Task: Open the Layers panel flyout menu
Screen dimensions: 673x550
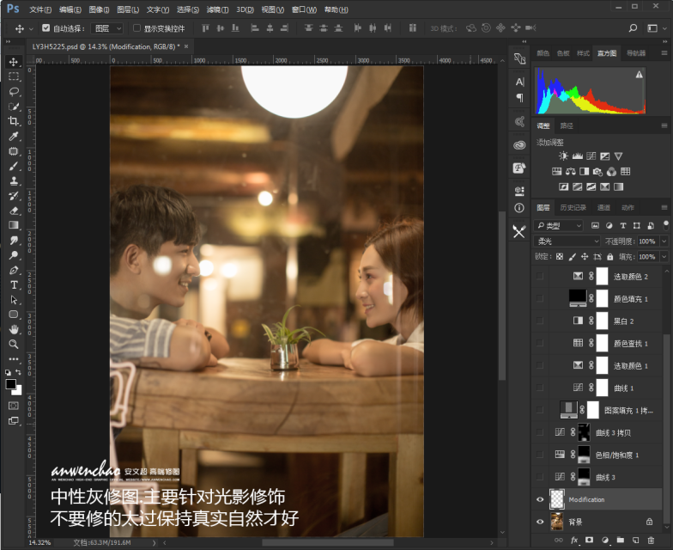Action: coord(664,208)
